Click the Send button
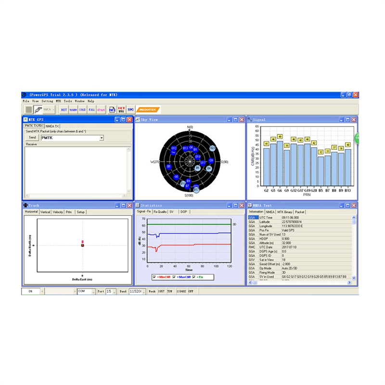Viewport: 385px width, 385px height. [32, 138]
